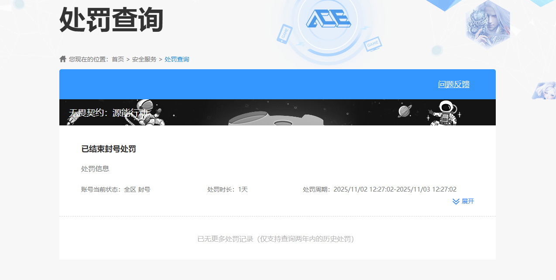Open the 首页 breadcrumb link
The image size is (556, 280).
(118, 59)
